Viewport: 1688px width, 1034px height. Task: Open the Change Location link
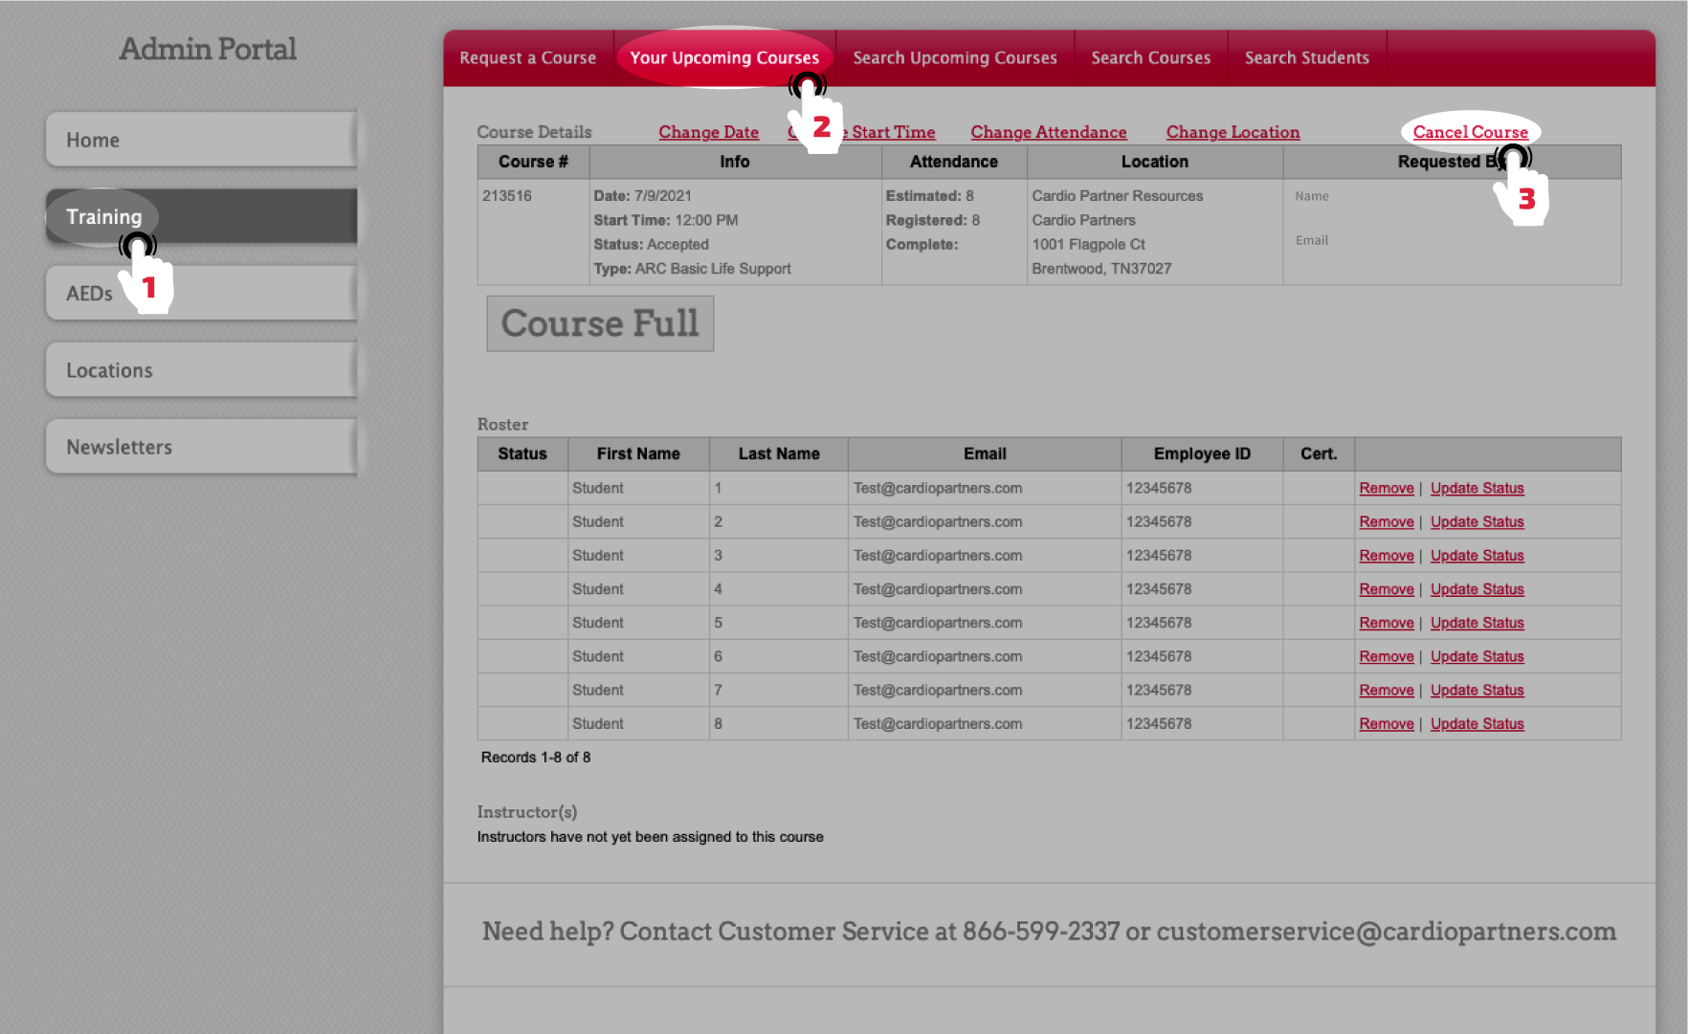pos(1233,132)
